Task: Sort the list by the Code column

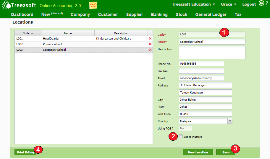Action: point(28,33)
